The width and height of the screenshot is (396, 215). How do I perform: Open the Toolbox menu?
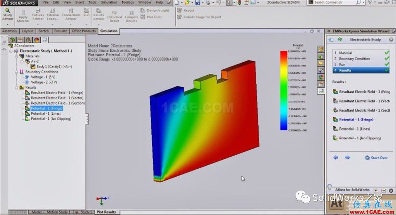[x=128, y=2]
